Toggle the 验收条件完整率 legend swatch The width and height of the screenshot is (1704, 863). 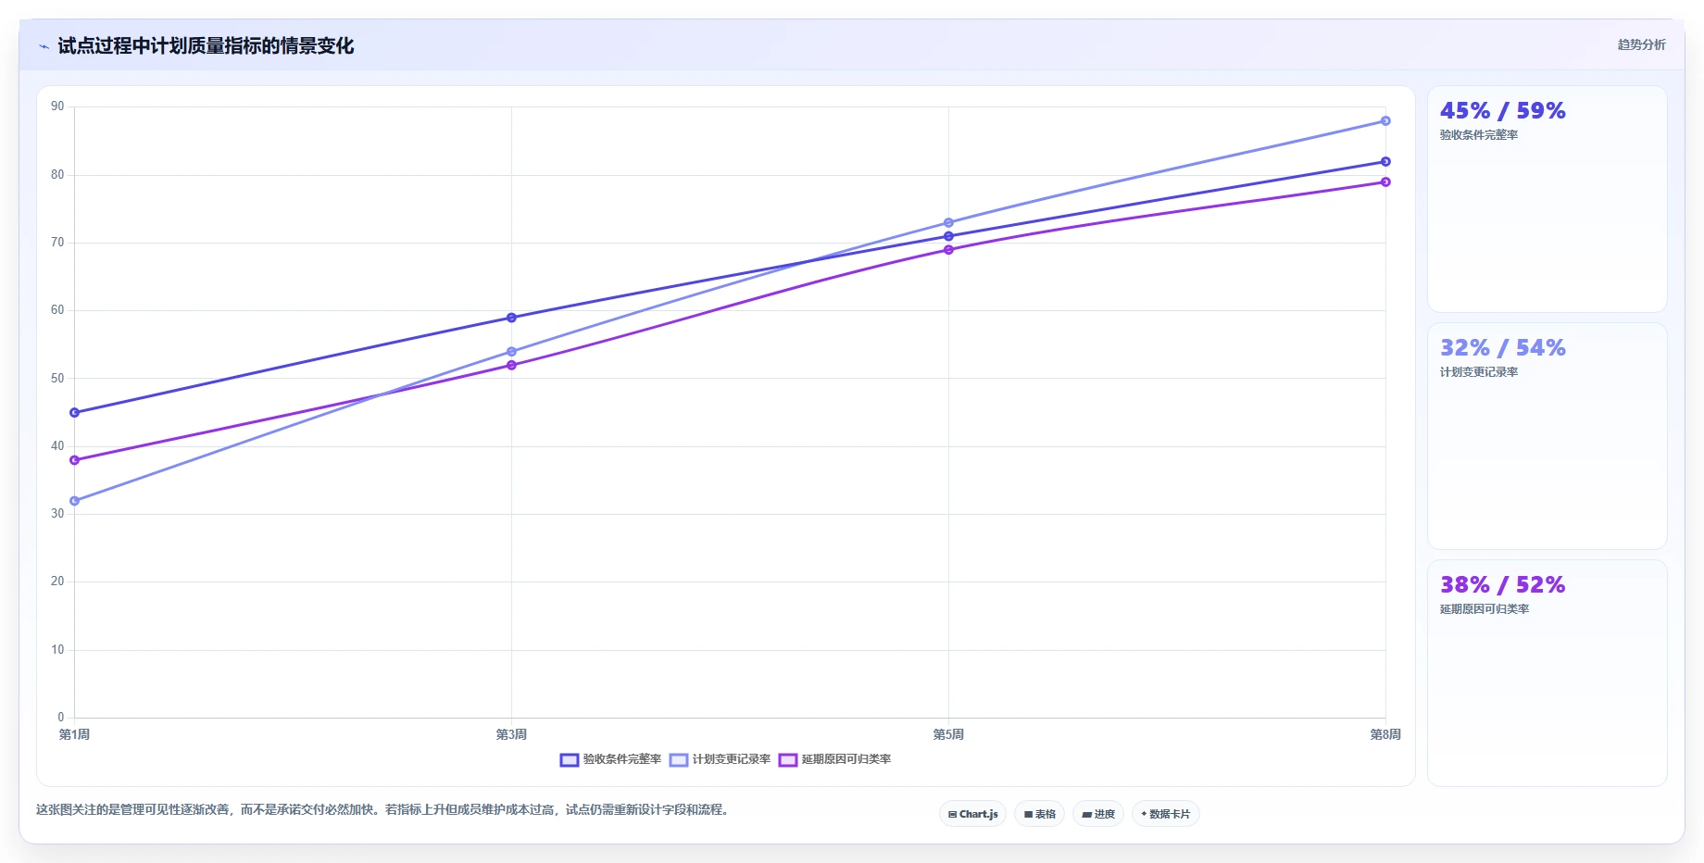click(570, 760)
